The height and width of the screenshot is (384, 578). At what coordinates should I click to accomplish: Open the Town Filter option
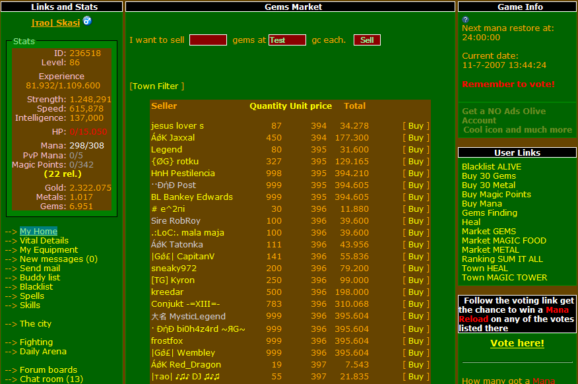tap(157, 86)
